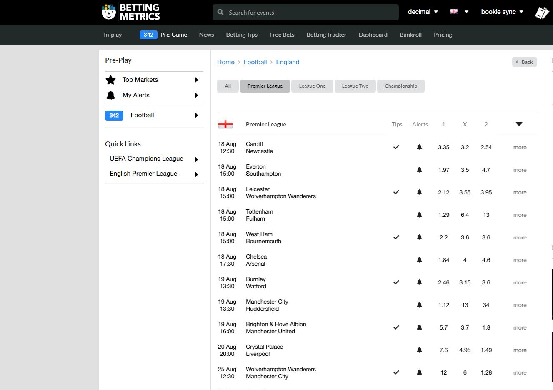Viewport: 553px width, 390px height.
Task: Open the decimal odds format dropdown
Action: coord(423,12)
